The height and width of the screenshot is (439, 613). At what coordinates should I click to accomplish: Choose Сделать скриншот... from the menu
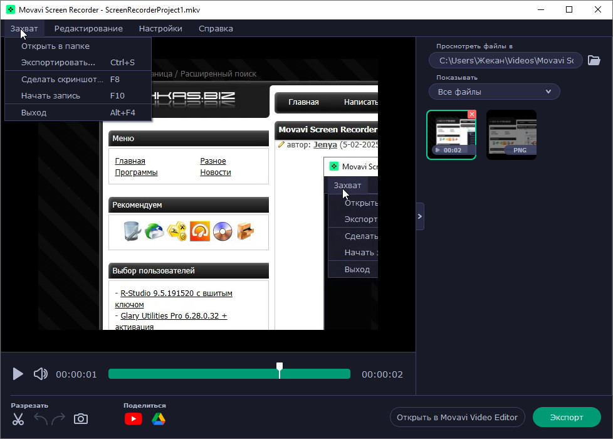tap(78, 80)
